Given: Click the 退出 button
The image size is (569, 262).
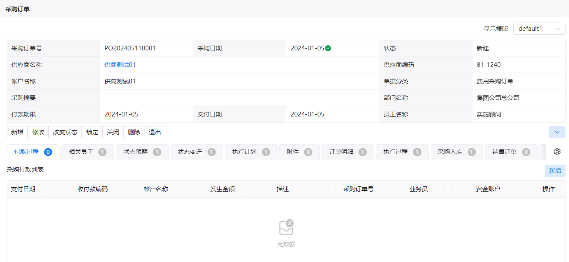Looking at the screenshot, I should 155,132.
